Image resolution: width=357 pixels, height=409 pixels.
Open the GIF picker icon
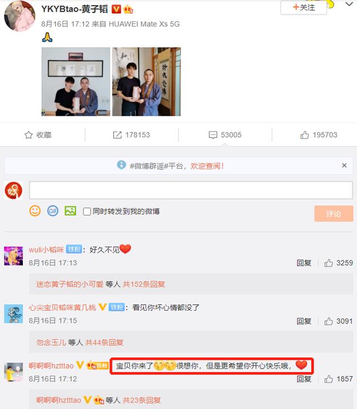click(x=52, y=211)
